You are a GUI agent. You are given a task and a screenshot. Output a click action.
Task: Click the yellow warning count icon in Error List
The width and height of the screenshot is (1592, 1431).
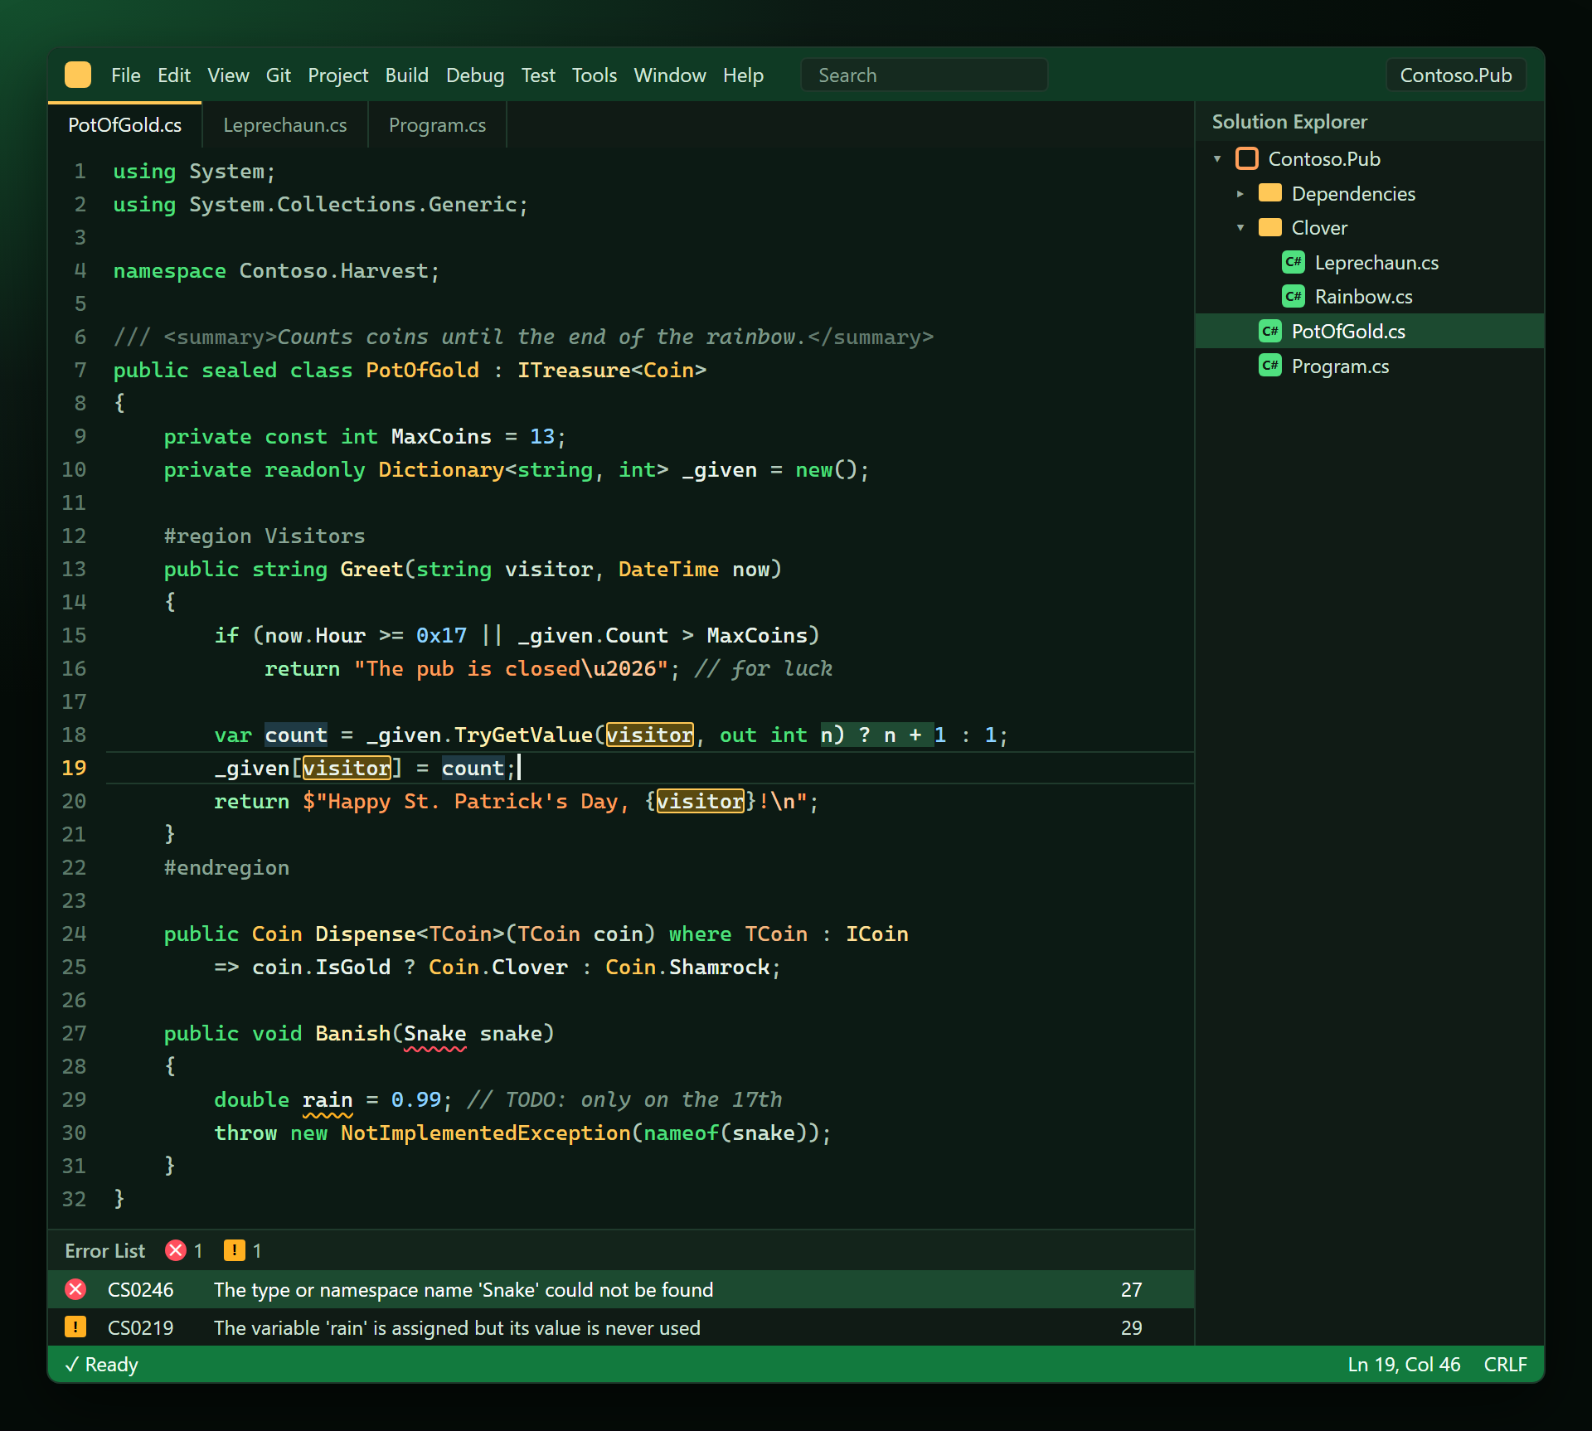pyautogui.click(x=235, y=1250)
